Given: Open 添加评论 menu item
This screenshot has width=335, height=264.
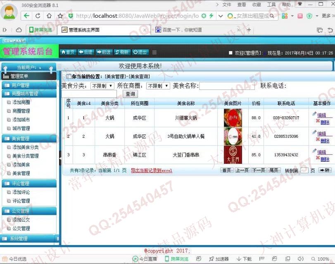Looking at the screenshot, I should [x=21, y=192].
